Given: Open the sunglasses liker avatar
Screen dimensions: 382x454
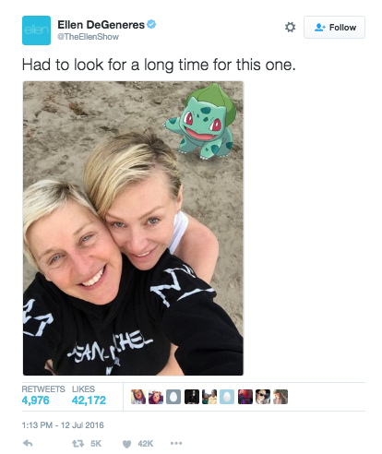Looking at the screenshot, I should point(263,397).
